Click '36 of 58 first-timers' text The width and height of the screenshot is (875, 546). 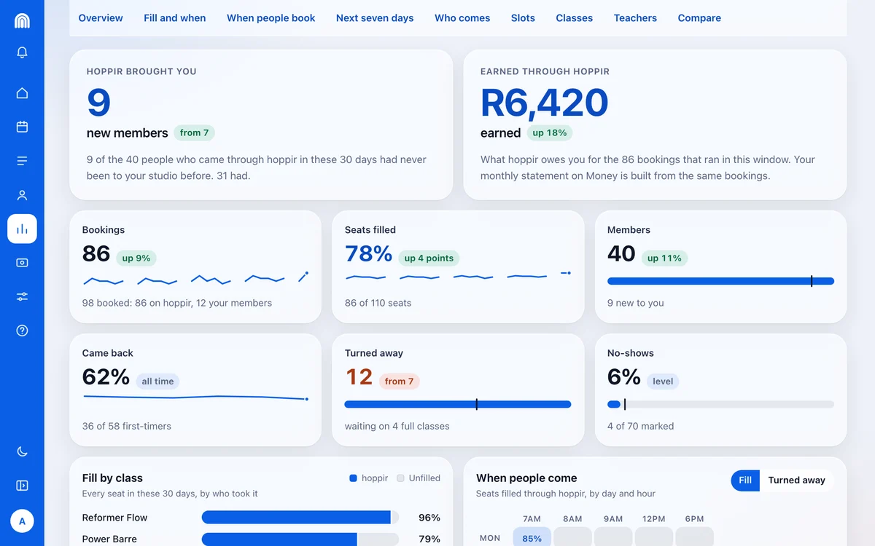127,426
